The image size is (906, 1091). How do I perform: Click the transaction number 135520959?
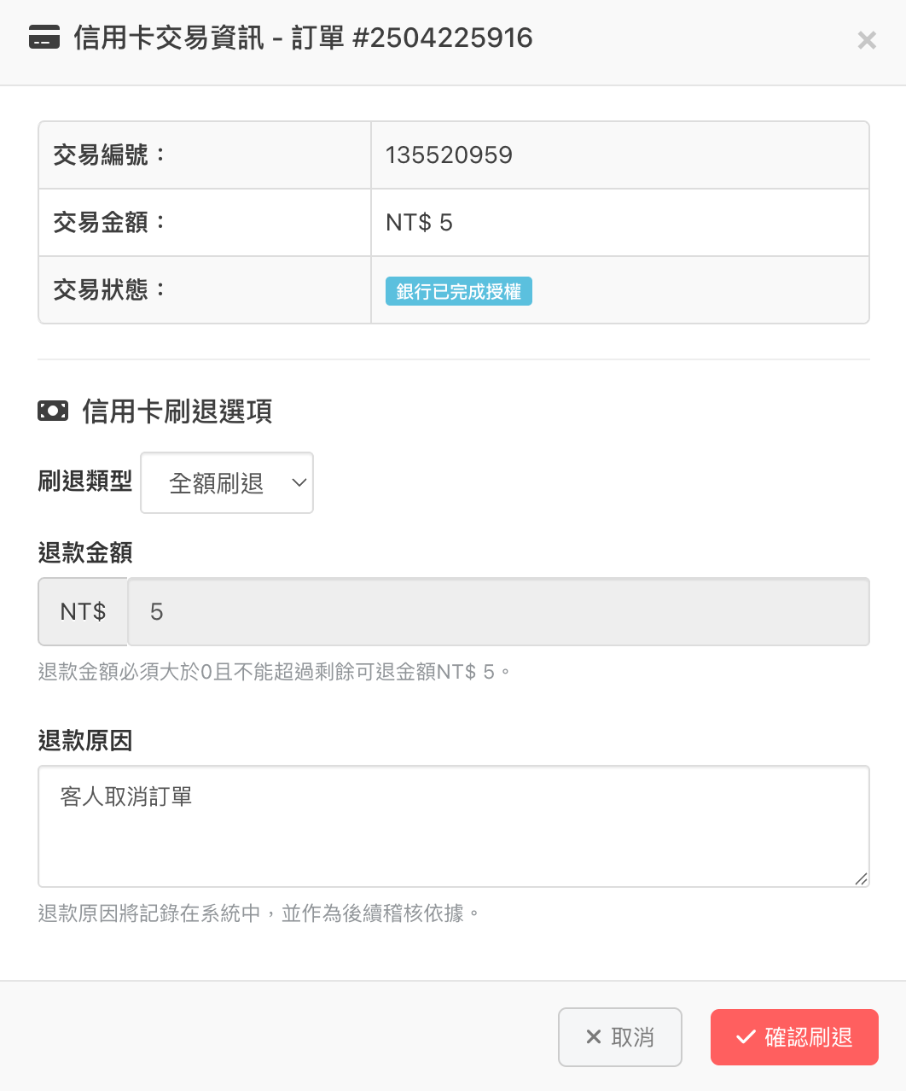click(x=449, y=155)
